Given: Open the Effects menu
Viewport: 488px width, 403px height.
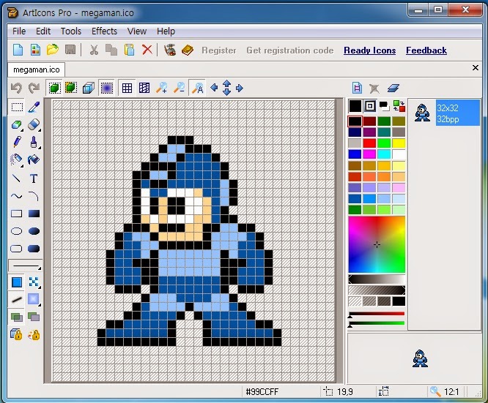Looking at the screenshot, I should pos(104,31).
